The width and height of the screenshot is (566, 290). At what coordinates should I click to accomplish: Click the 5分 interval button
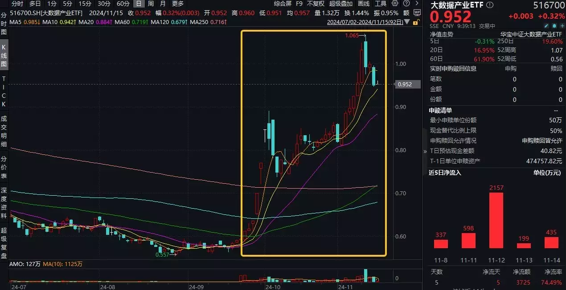(x=66, y=4)
